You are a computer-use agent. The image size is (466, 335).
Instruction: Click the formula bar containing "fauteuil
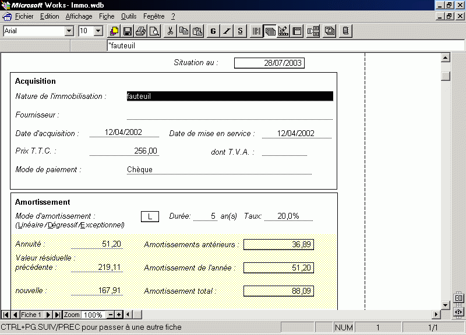pyautogui.click(x=286, y=46)
